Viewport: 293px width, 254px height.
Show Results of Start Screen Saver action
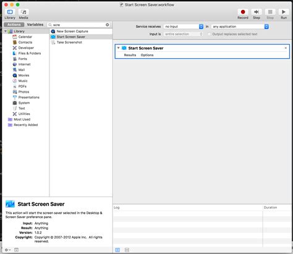pyautogui.click(x=130, y=55)
